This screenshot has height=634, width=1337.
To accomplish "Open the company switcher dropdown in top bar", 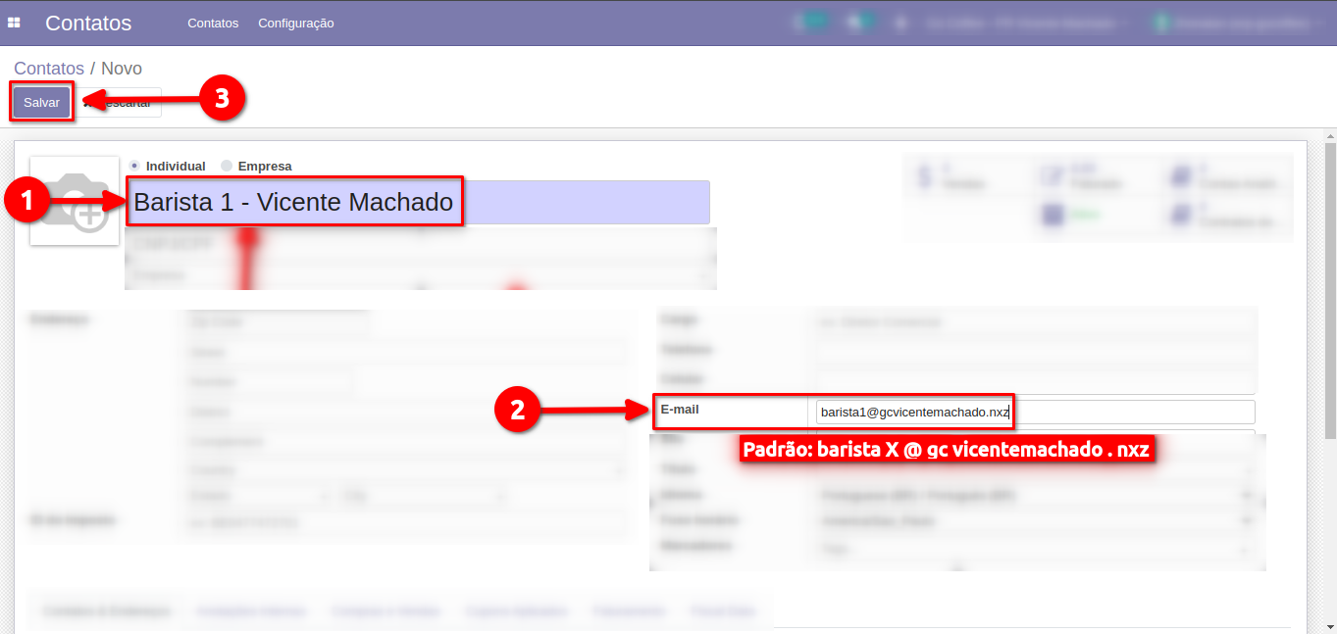I will point(1025,23).
